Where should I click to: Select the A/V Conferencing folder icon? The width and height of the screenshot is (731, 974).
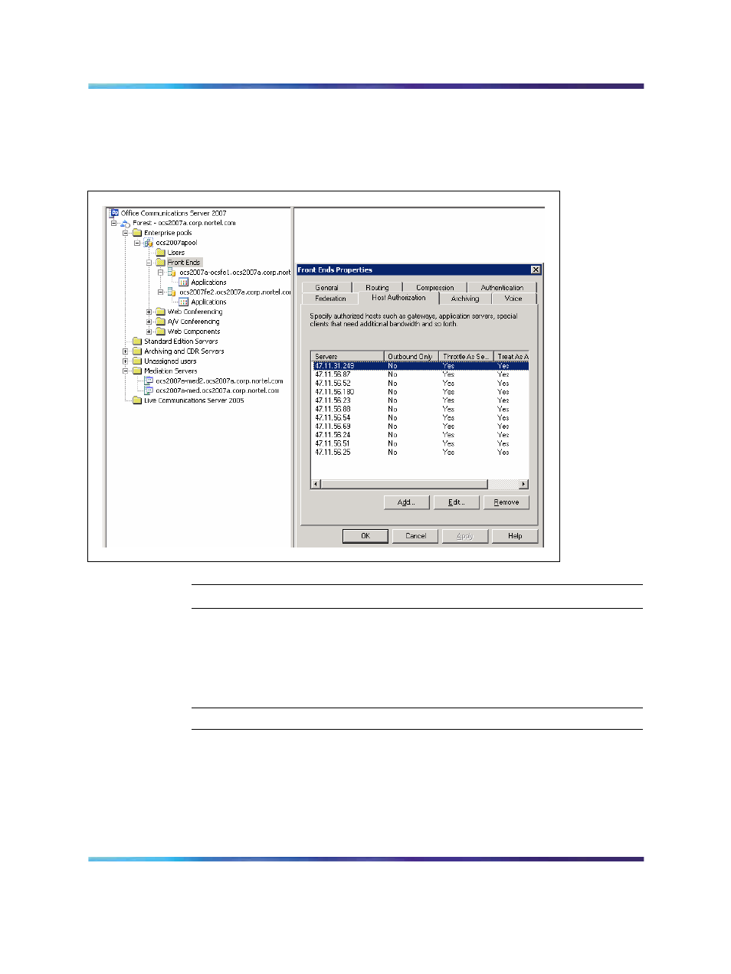161,322
